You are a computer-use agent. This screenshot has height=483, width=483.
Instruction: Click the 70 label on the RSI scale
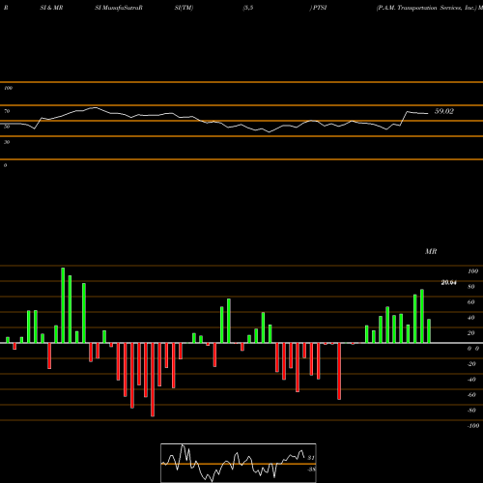(x=7, y=111)
